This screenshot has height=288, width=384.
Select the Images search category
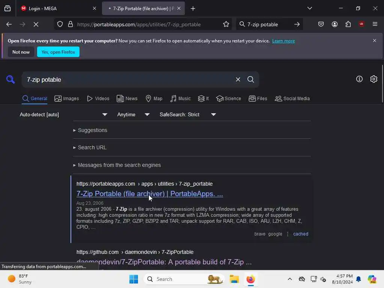tap(67, 99)
